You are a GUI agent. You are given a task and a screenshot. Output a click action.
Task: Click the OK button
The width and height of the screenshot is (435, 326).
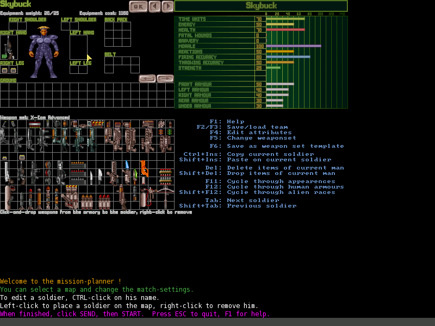[138, 7]
